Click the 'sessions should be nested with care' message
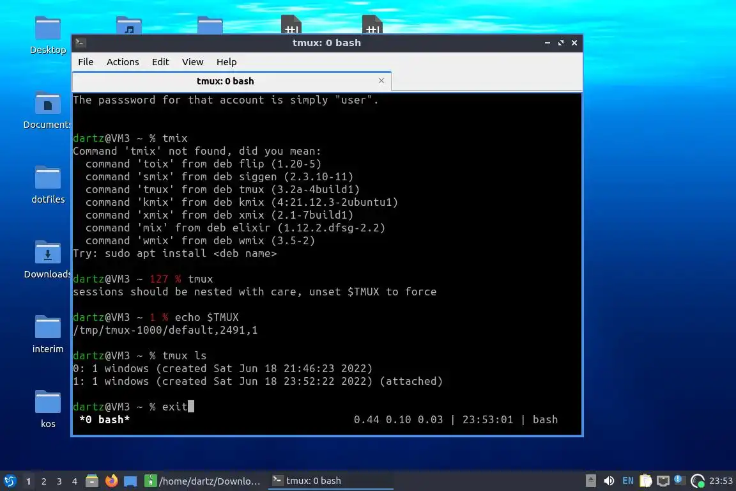736x491 pixels. tap(254, 292)
